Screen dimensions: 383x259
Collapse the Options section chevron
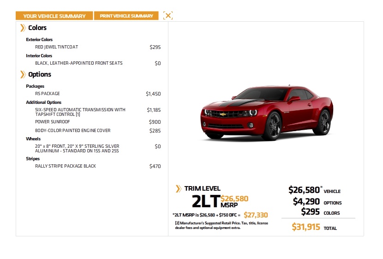(23, 74)
